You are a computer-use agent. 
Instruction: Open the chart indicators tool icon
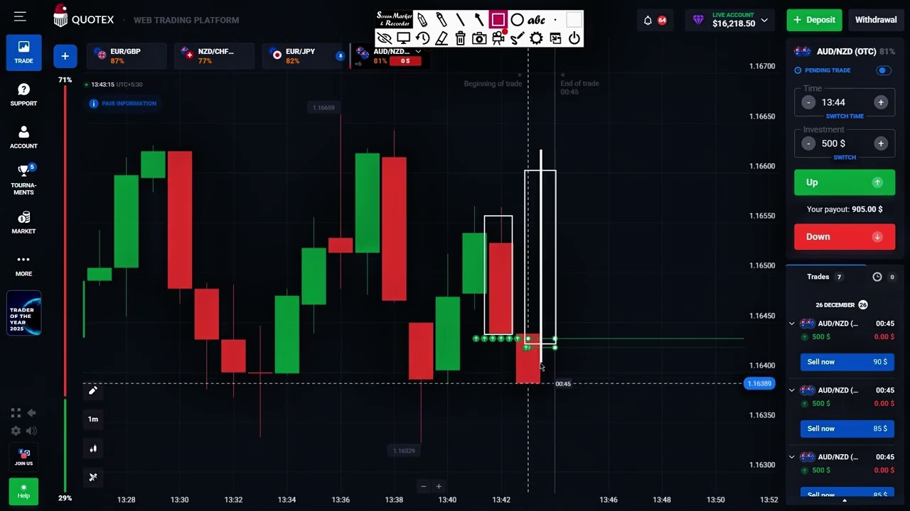93,477
